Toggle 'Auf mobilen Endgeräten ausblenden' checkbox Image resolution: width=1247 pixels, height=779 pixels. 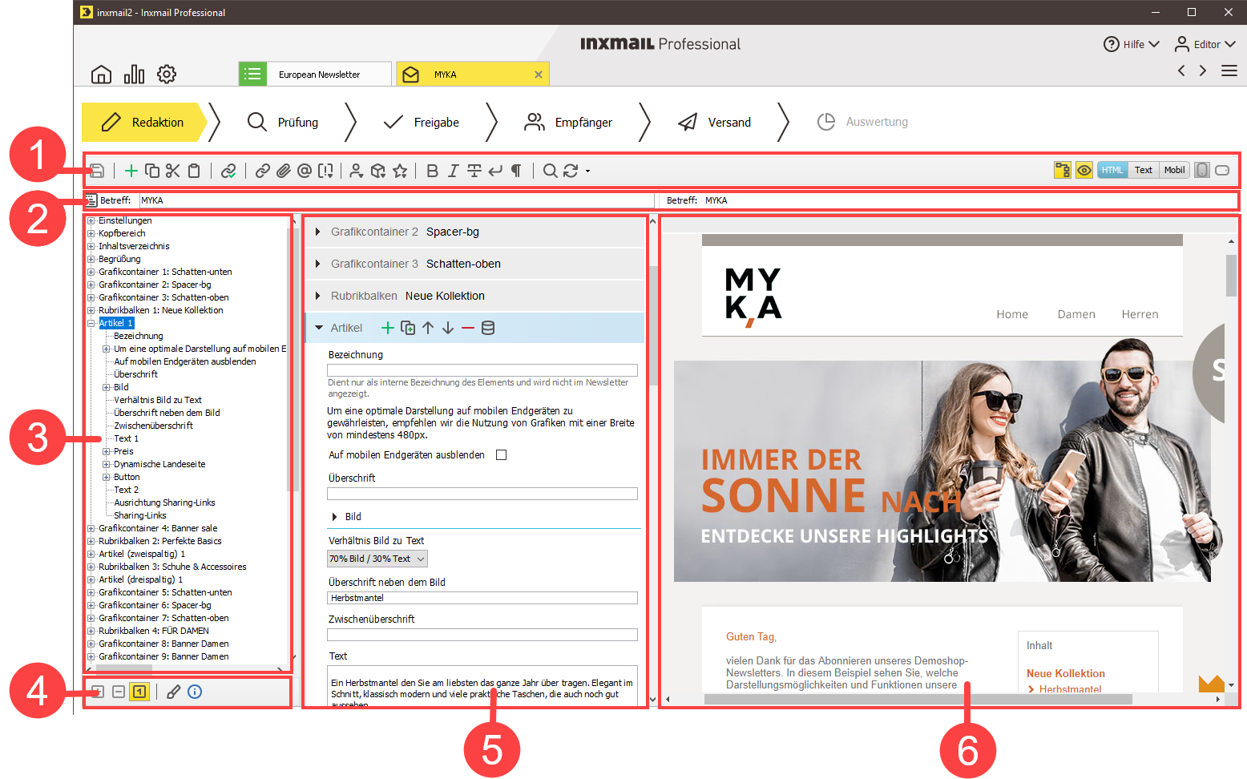[x=502, y=455]
